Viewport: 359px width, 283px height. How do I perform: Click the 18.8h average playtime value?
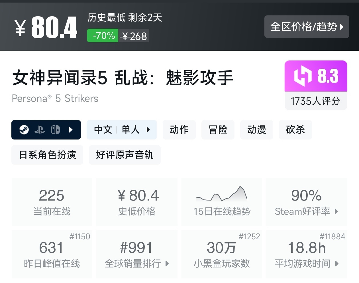click(307, 248)
